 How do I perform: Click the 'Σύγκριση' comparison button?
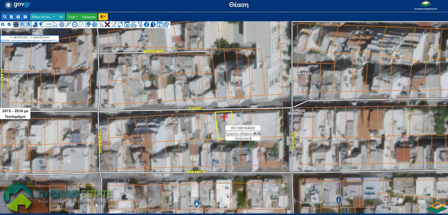89,17
